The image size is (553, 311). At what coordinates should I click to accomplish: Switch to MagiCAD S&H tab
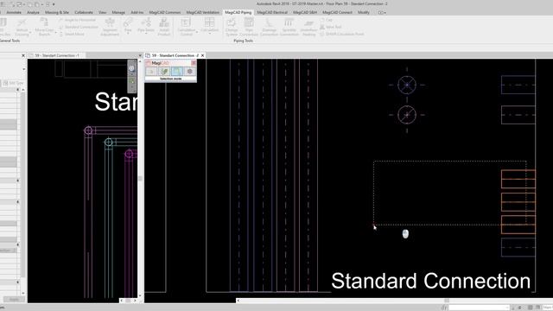[x=305, y=12]
